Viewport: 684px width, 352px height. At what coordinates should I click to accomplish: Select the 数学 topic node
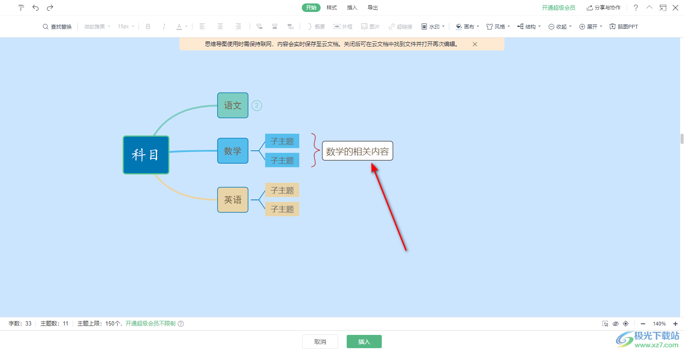click(233, 150)
